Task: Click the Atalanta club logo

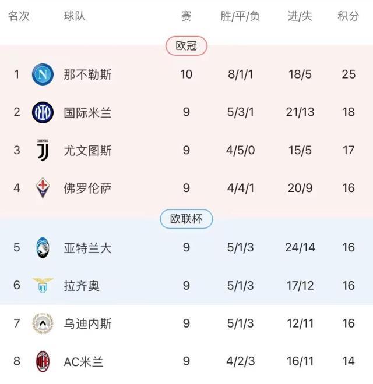Action: pyautogui.click(x=43, y=247)
